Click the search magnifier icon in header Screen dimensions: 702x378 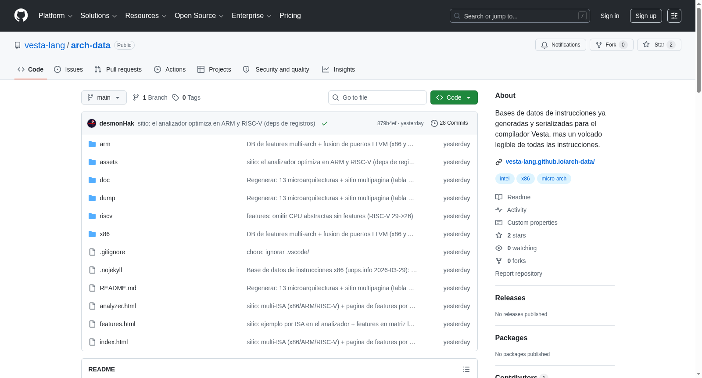tap(457, 16)
